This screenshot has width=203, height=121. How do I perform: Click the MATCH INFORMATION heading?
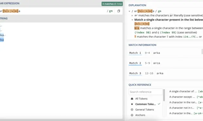142,45
